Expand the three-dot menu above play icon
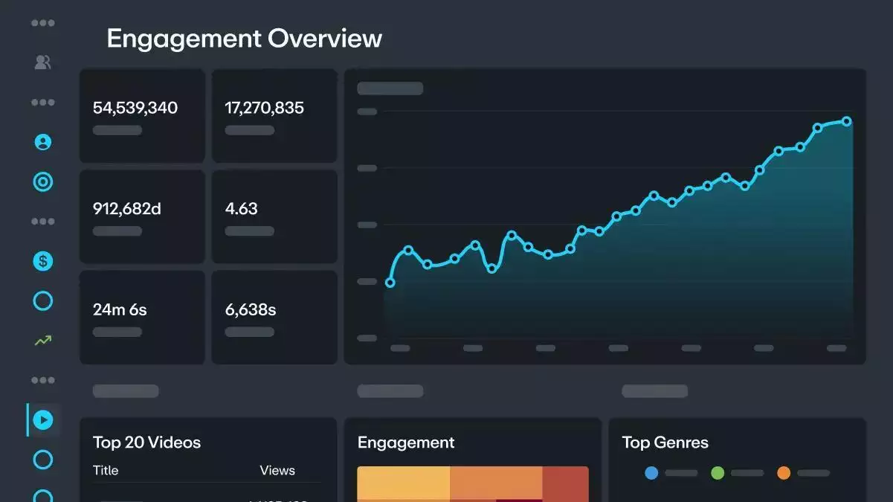The width and height of the screenshot is (893, 502). (43, 380)
